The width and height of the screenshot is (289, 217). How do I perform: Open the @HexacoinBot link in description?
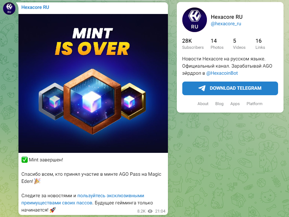click(222, 73)
